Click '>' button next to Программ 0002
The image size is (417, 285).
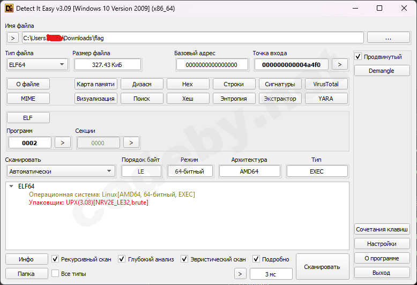click(x=63, y=142)
